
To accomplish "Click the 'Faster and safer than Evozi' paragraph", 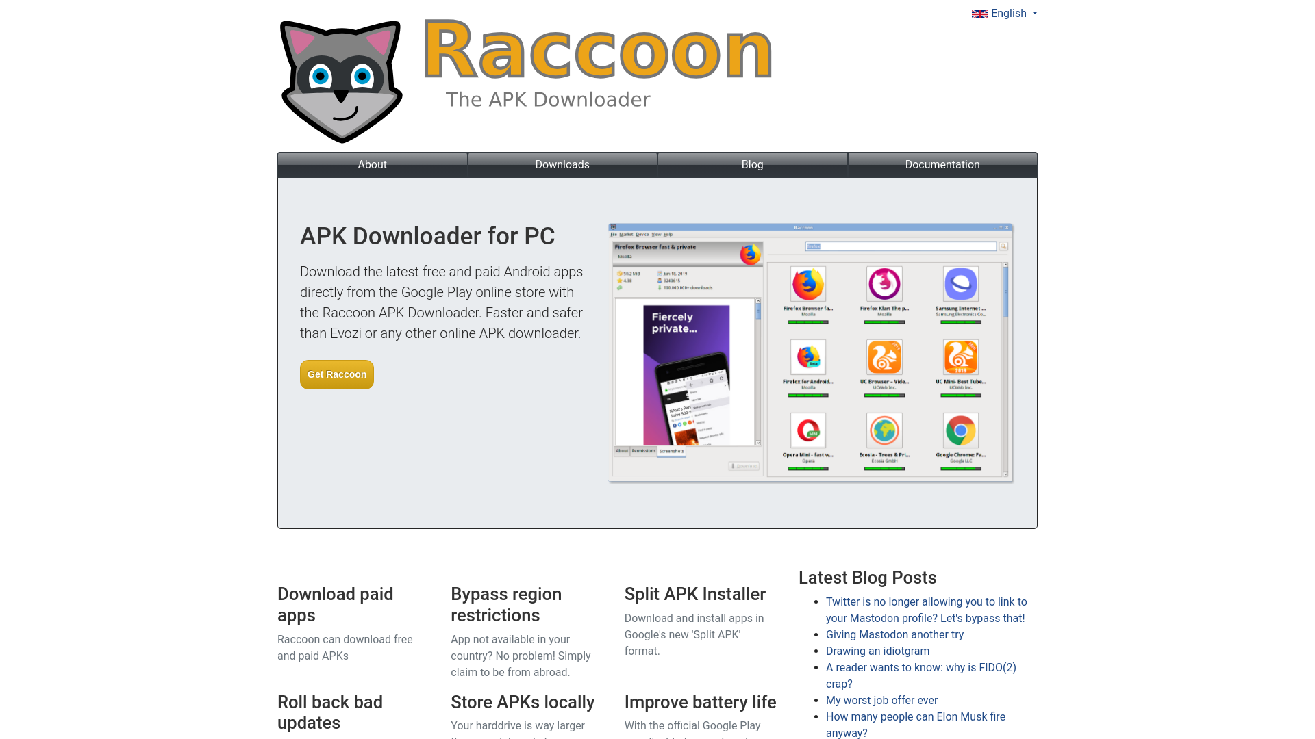I will 441,302.
